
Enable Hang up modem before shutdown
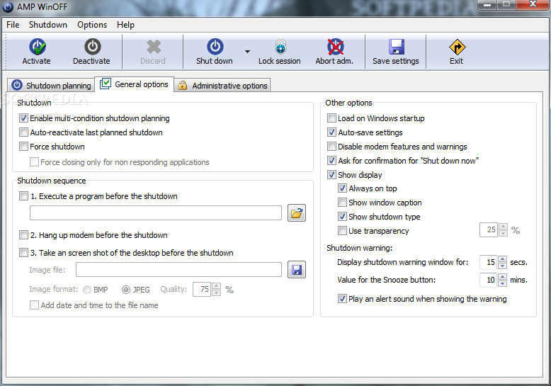(x=23, y=235)
